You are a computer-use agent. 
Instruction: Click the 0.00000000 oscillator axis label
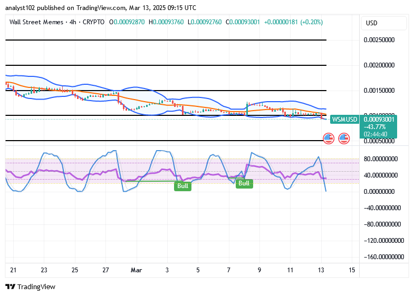tap(379, 191)
